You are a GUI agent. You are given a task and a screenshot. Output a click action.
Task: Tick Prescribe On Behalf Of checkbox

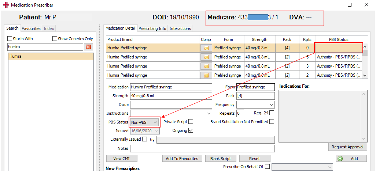click(x=268, y=167)
